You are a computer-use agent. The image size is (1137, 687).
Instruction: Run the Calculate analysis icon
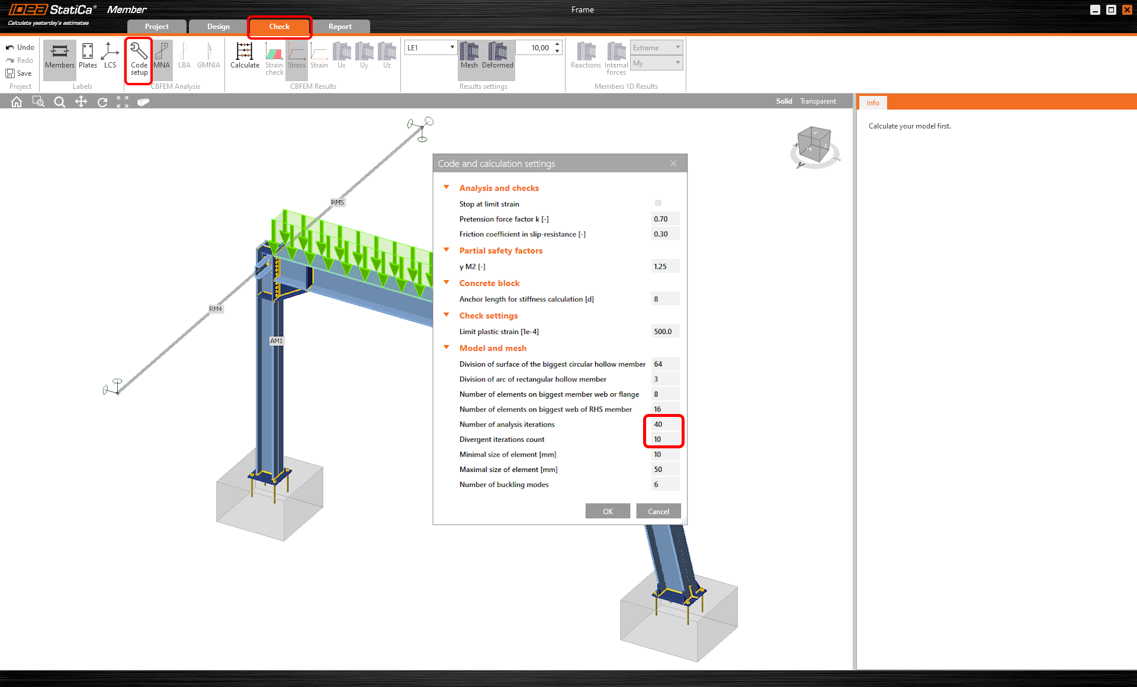click(245, 56)
